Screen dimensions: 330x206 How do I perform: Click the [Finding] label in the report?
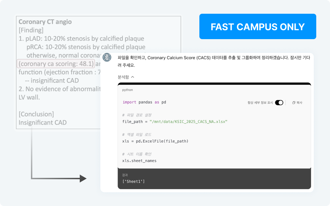31,30
